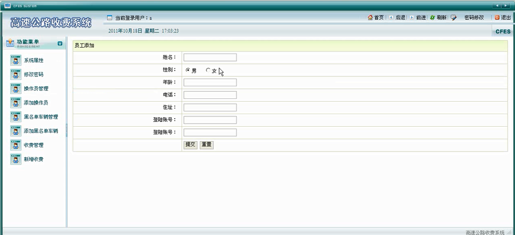The height and width of the screenshot is (235, 515).
Task: Click the green 刷新 refresh icon
Action: tap(433, 18)
